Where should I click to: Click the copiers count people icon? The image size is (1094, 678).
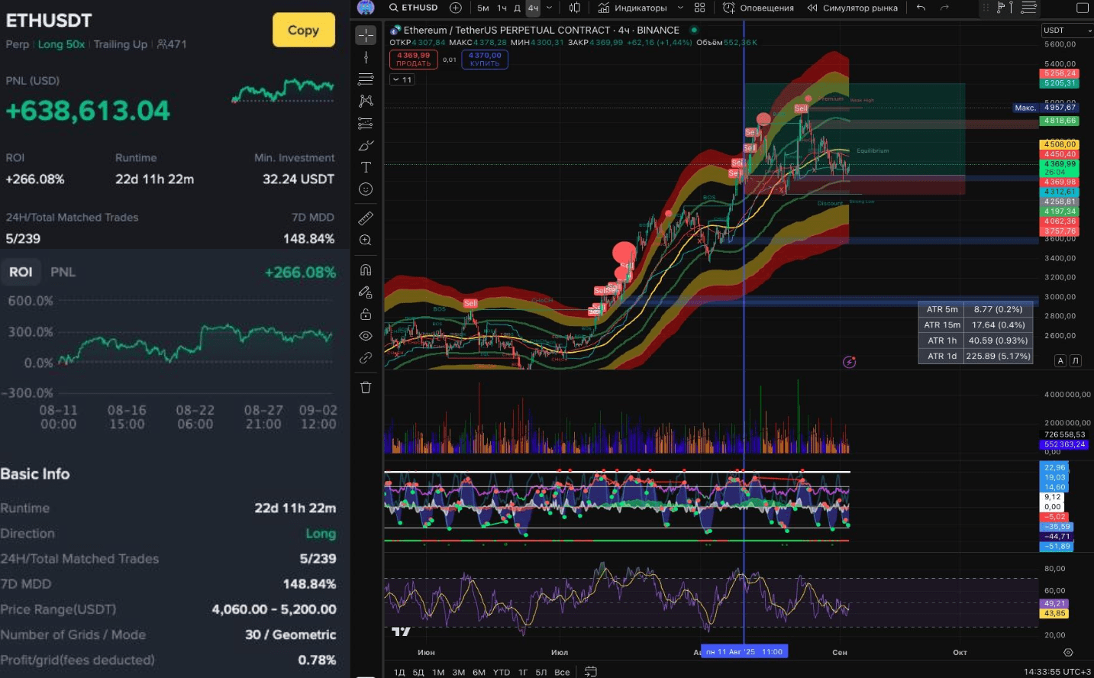click(x=162, y=44)
